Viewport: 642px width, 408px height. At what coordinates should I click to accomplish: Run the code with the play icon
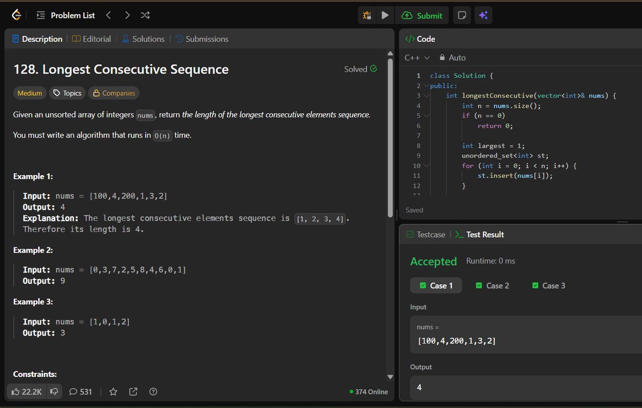coord(385,15)
